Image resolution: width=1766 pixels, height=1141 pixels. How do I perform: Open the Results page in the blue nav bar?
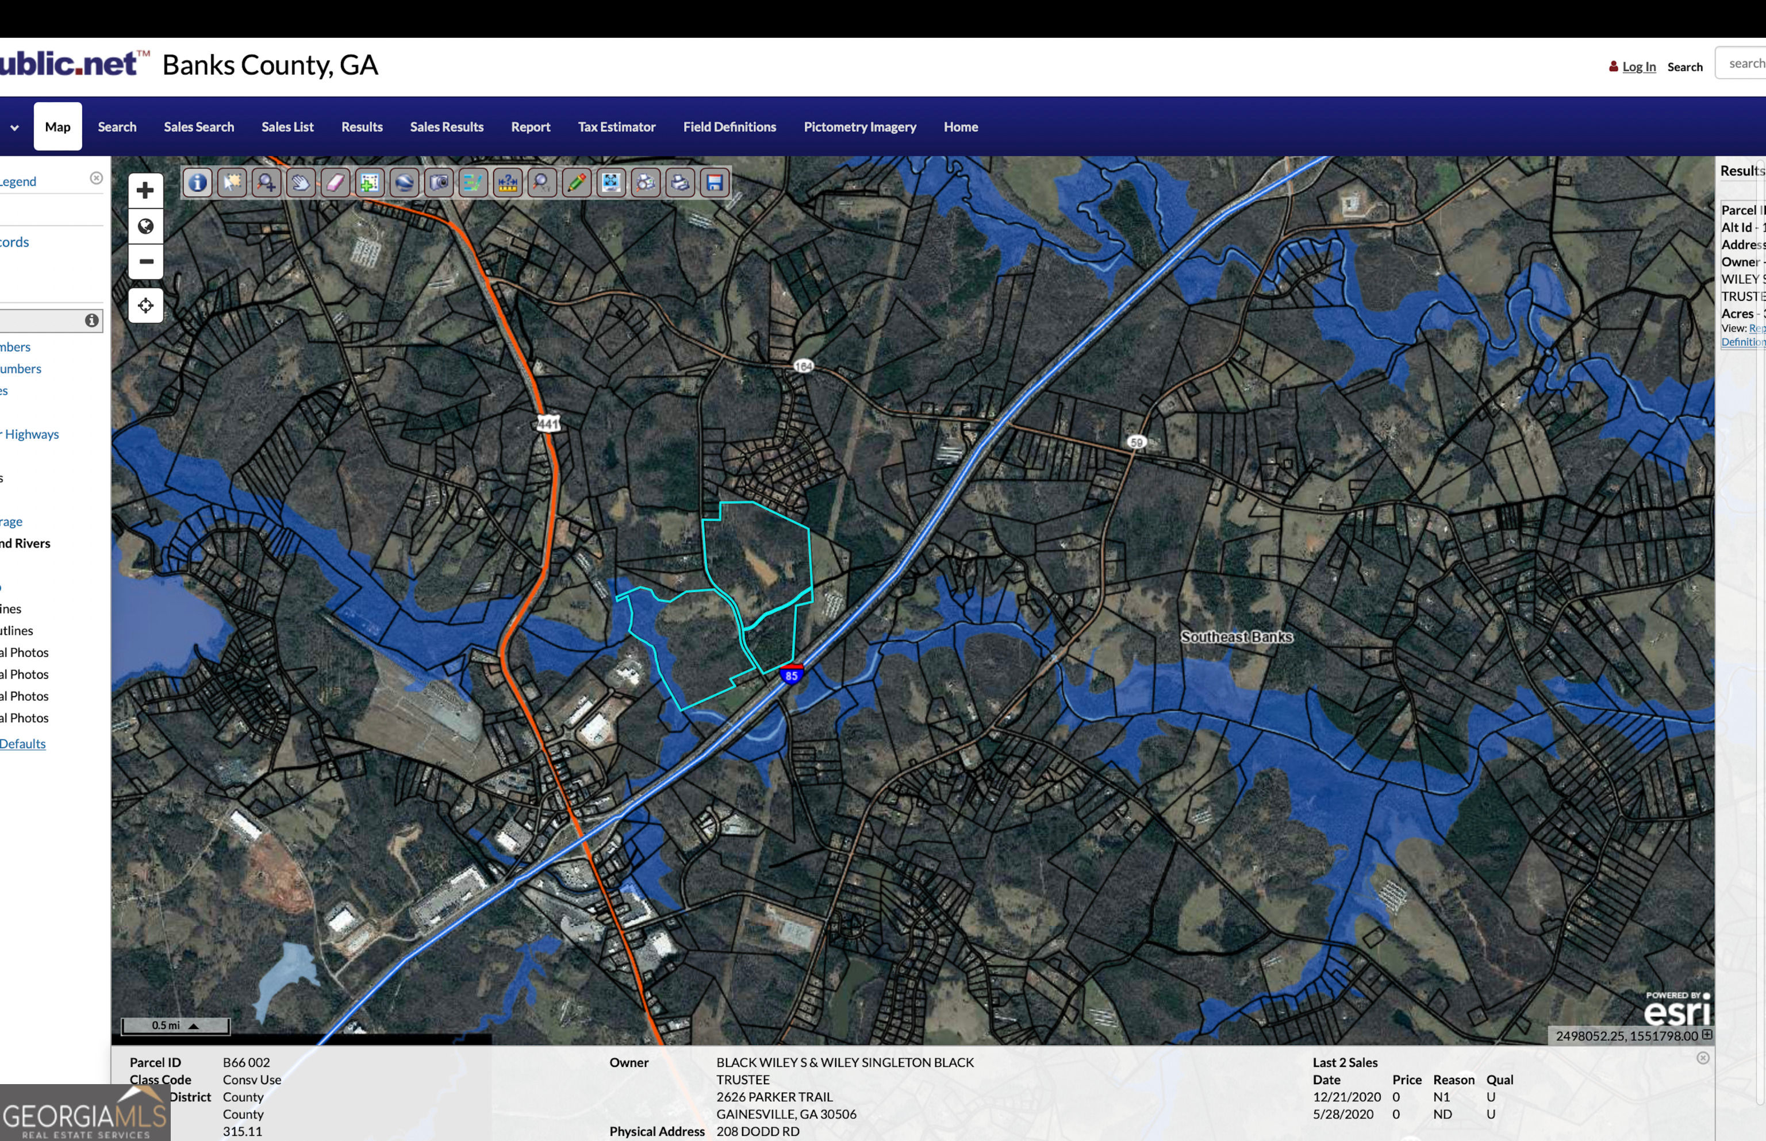click(x=362, y=127)
